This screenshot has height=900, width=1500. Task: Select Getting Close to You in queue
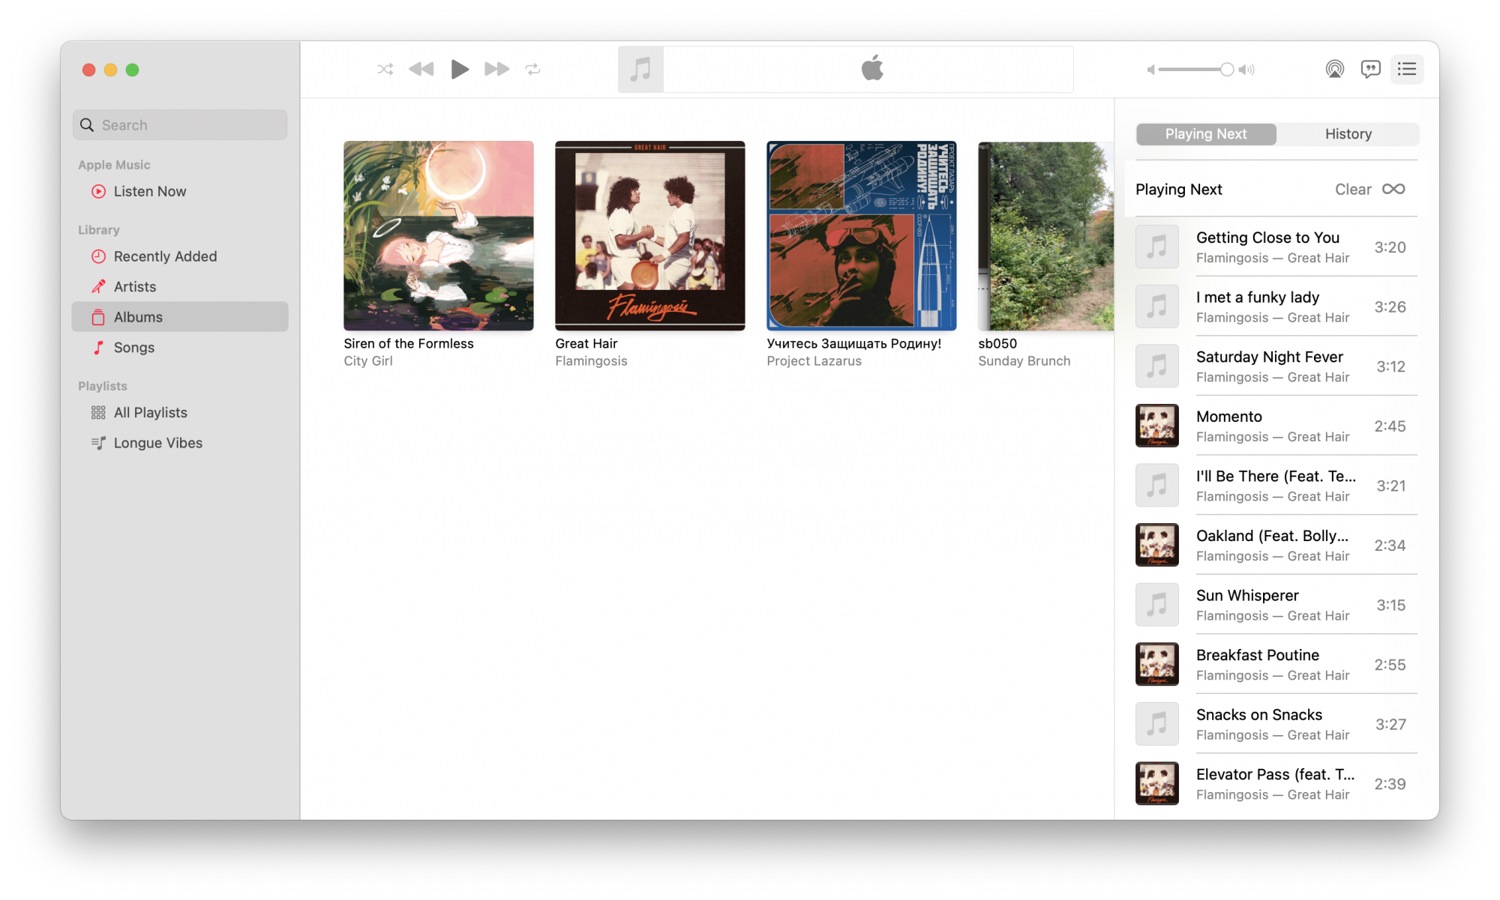pyautogui.click(x=1276, y=247)
